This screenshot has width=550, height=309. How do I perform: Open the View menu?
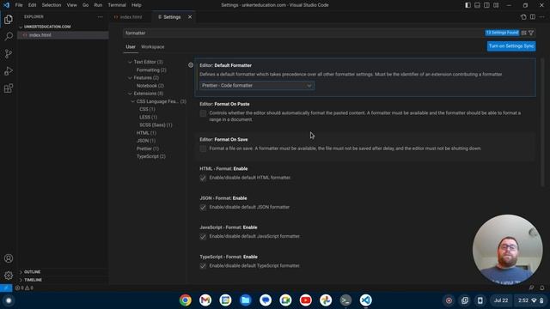(71, 5)
